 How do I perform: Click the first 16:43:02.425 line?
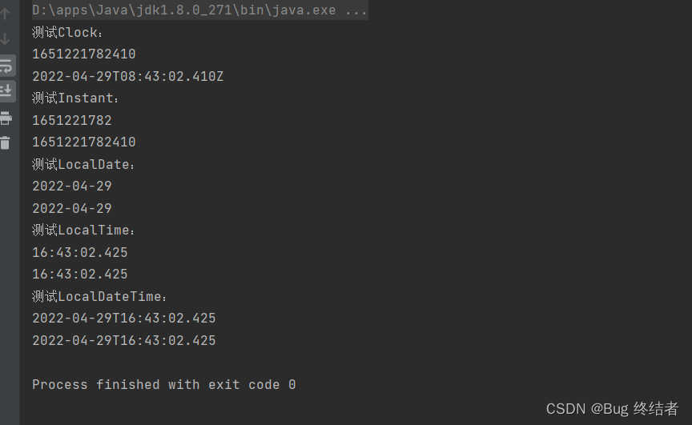point(80,253)
